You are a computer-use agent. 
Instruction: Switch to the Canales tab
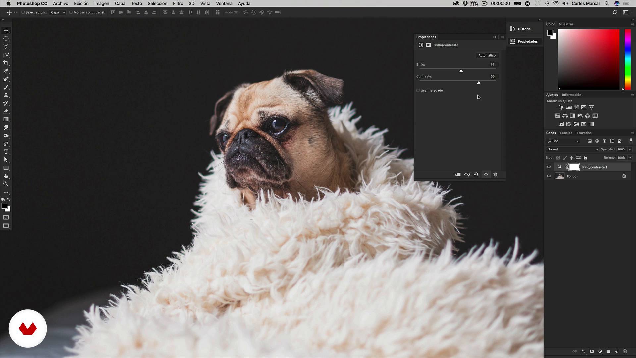[x=566, y=133]
